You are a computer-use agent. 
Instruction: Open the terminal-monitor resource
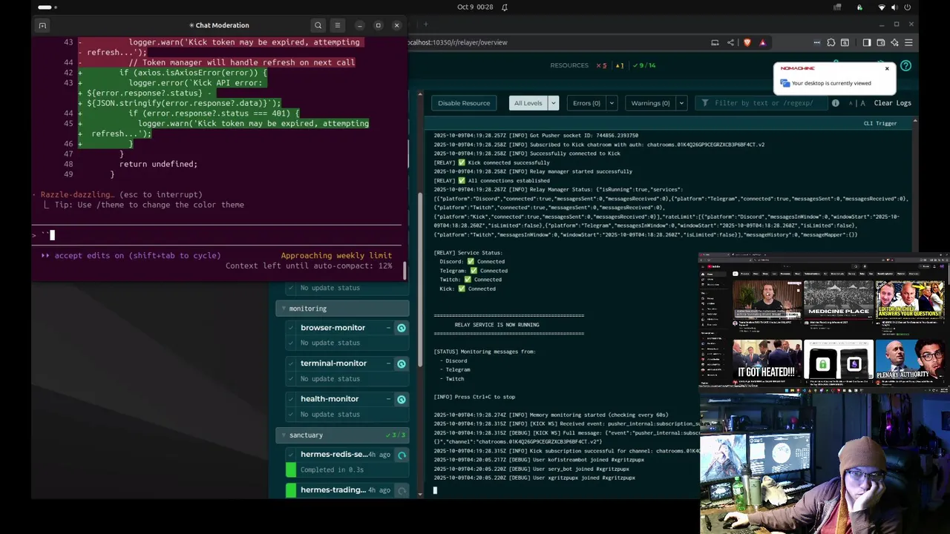point(333,363)
